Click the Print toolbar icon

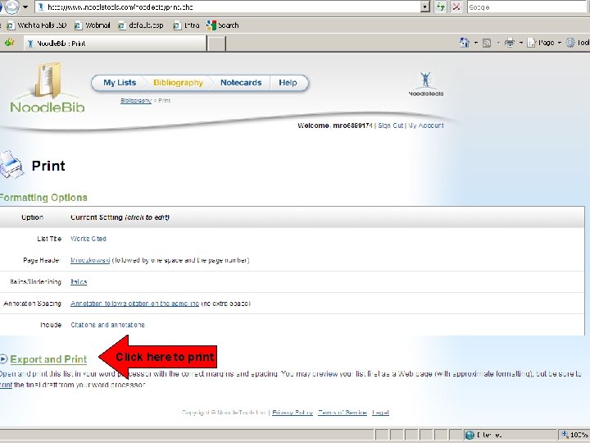(510, 43)
